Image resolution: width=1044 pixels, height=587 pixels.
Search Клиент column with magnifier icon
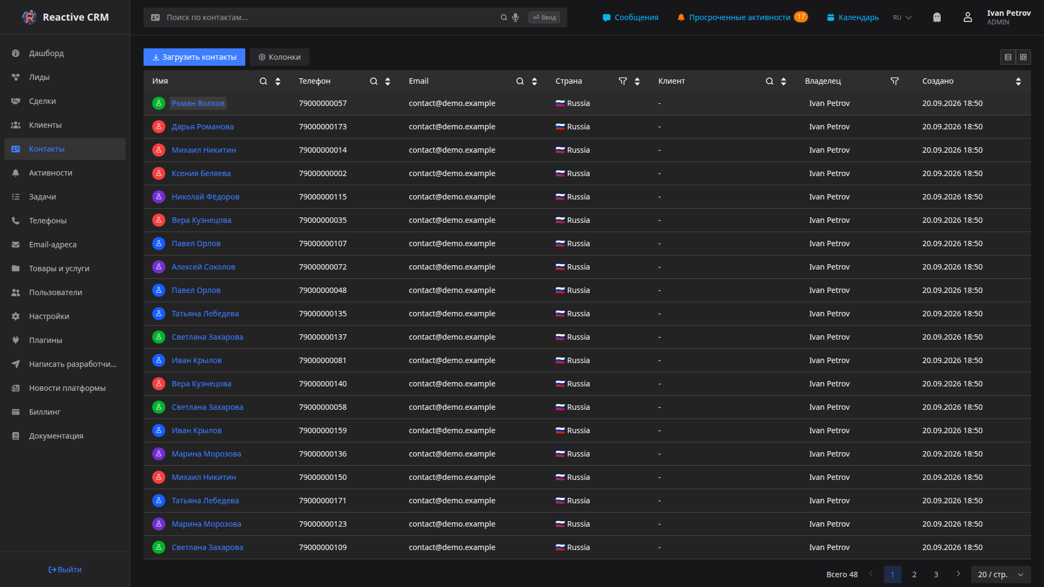(x=769, y=81)
